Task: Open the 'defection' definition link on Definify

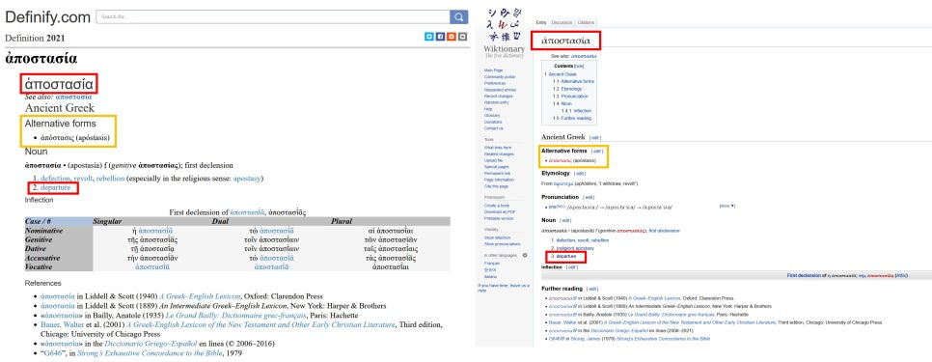Action: click(x=55, y=179)
